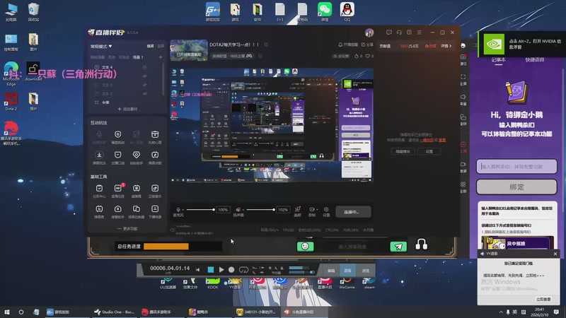Viewport: 566px width, 318px height.
Task: Switch to the 快捷语音 tab
Action: pyautogui.click(x=535, y=60)
